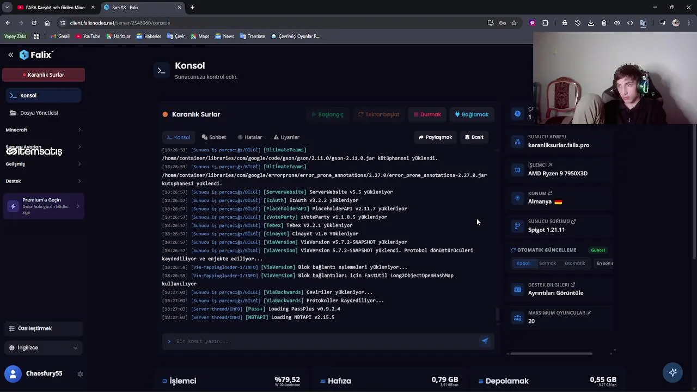Viewport: 697px width, 392px height.
Task: Open browser downloads icon
Action: click(x=591, y=23)
